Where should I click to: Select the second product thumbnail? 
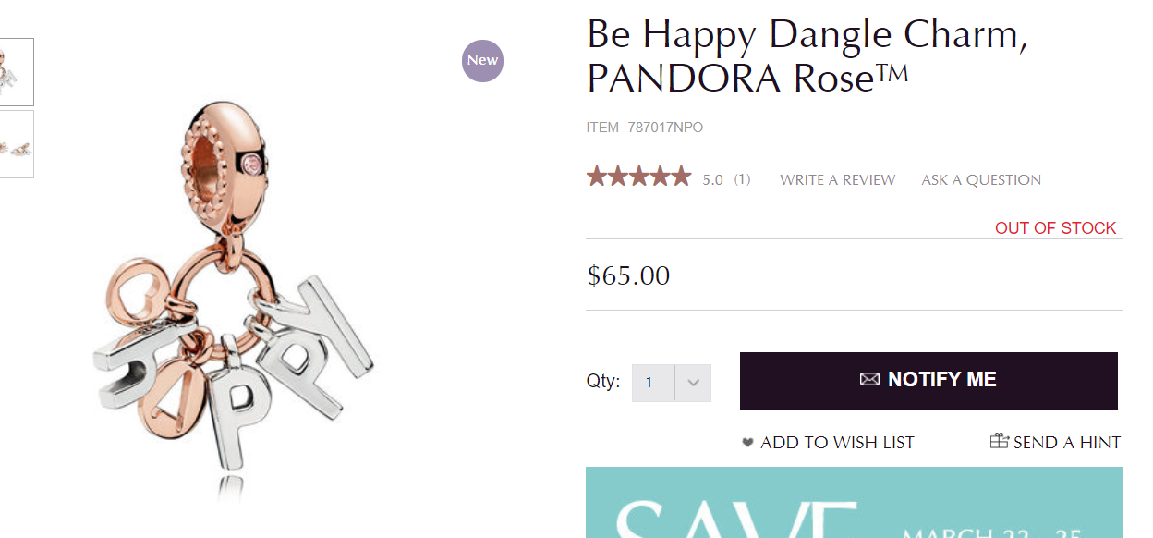[x=17, y=144]
